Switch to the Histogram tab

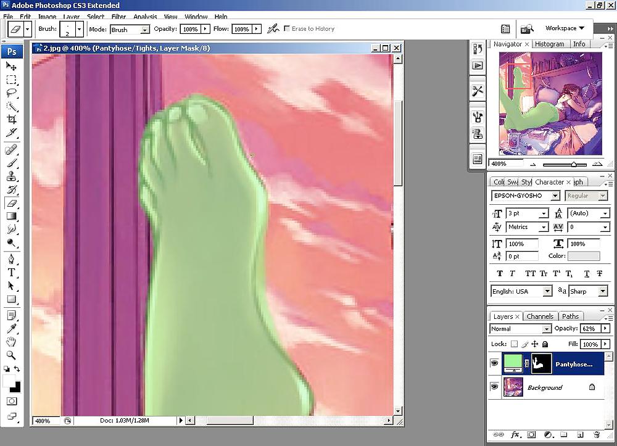click(x=549, y=44)
